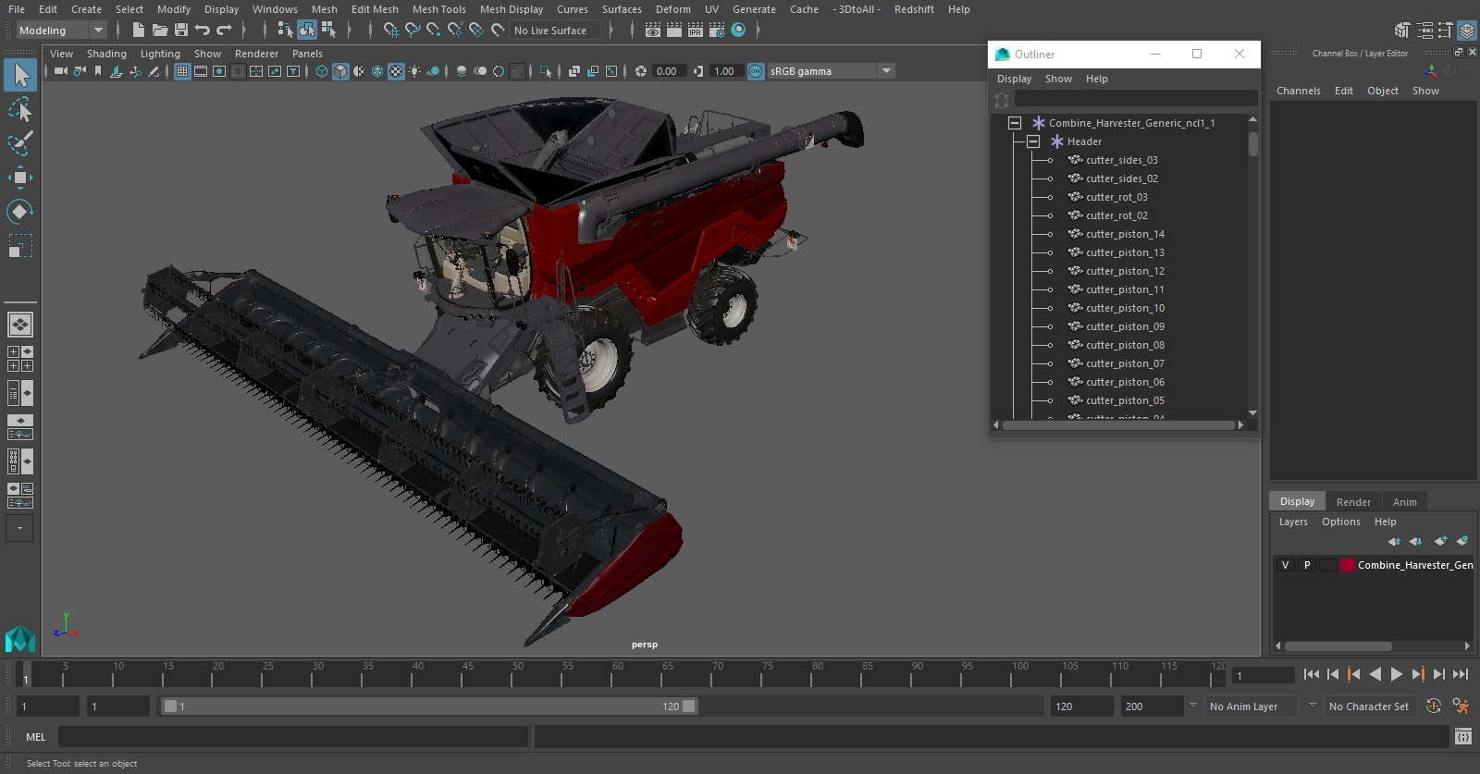This screenshot has height=774, width=1480.
Task: Click the red layer color swatch
Action: pyautogui.click(x=1348, y=565)
